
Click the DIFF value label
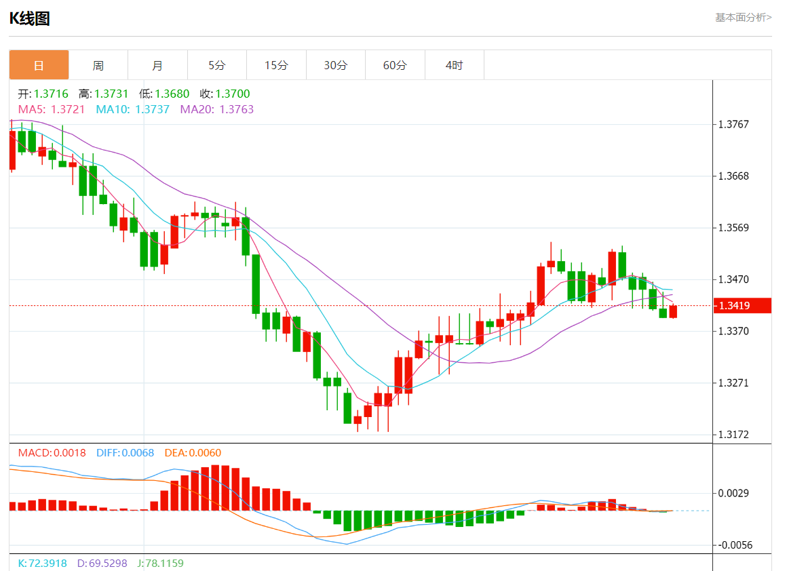[125, 453]
